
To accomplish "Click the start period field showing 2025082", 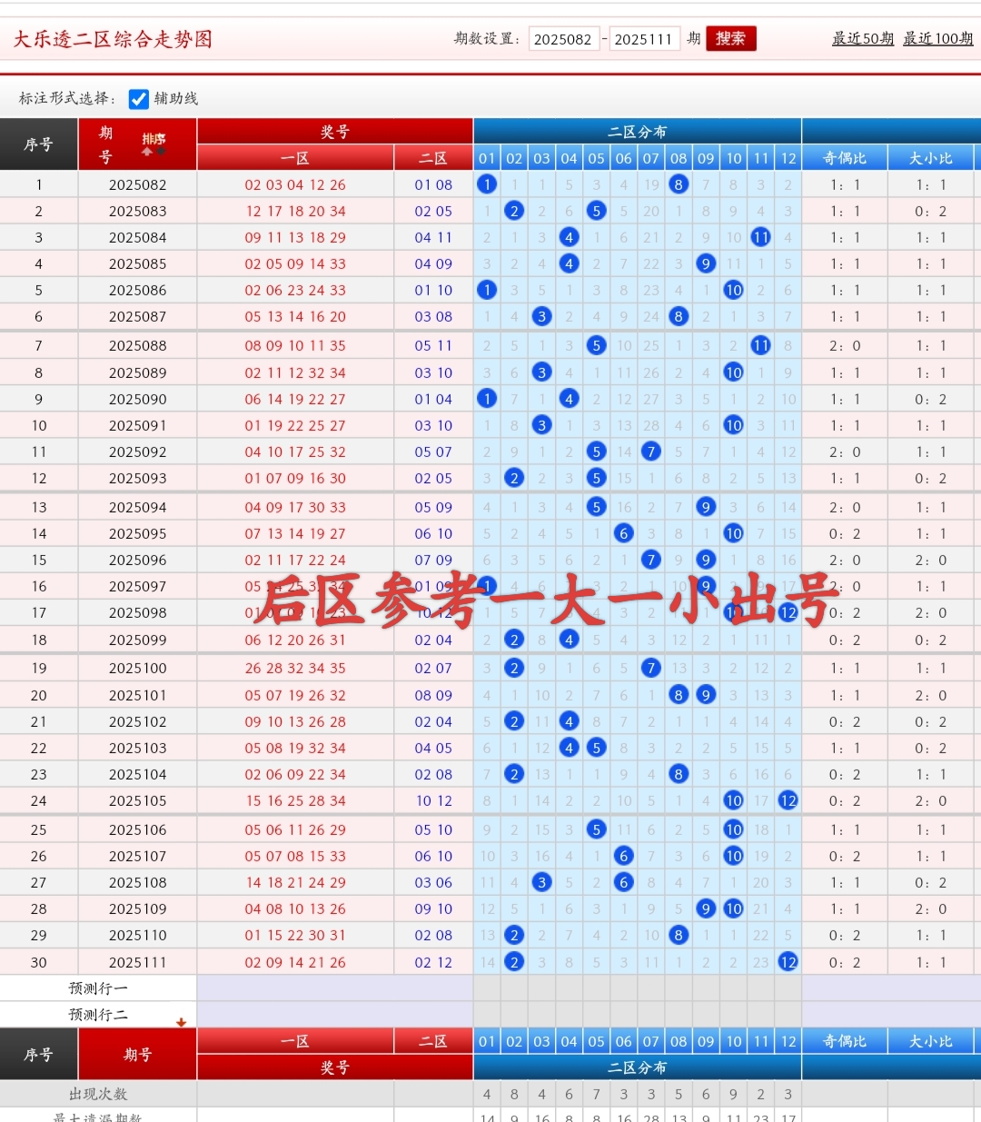I will (x=563, y=39).
